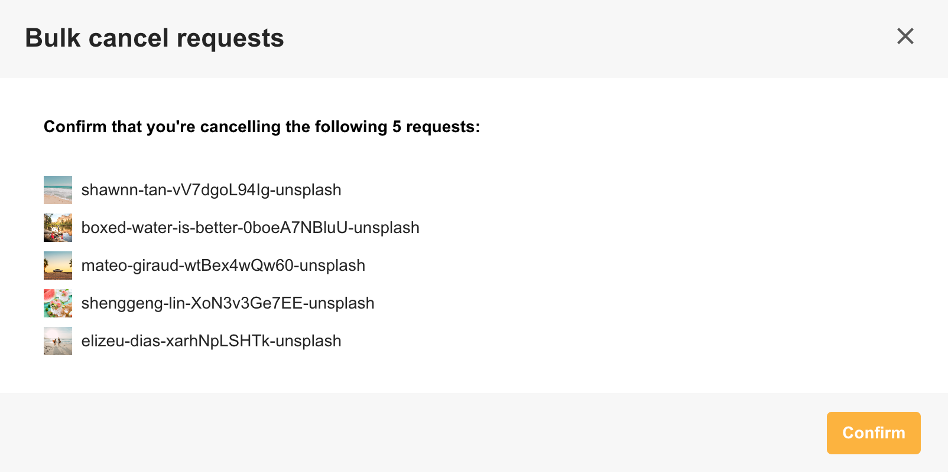
Task: Click the shawnn-tan beach photo thumbnail
Action: [x=57, y=190]
